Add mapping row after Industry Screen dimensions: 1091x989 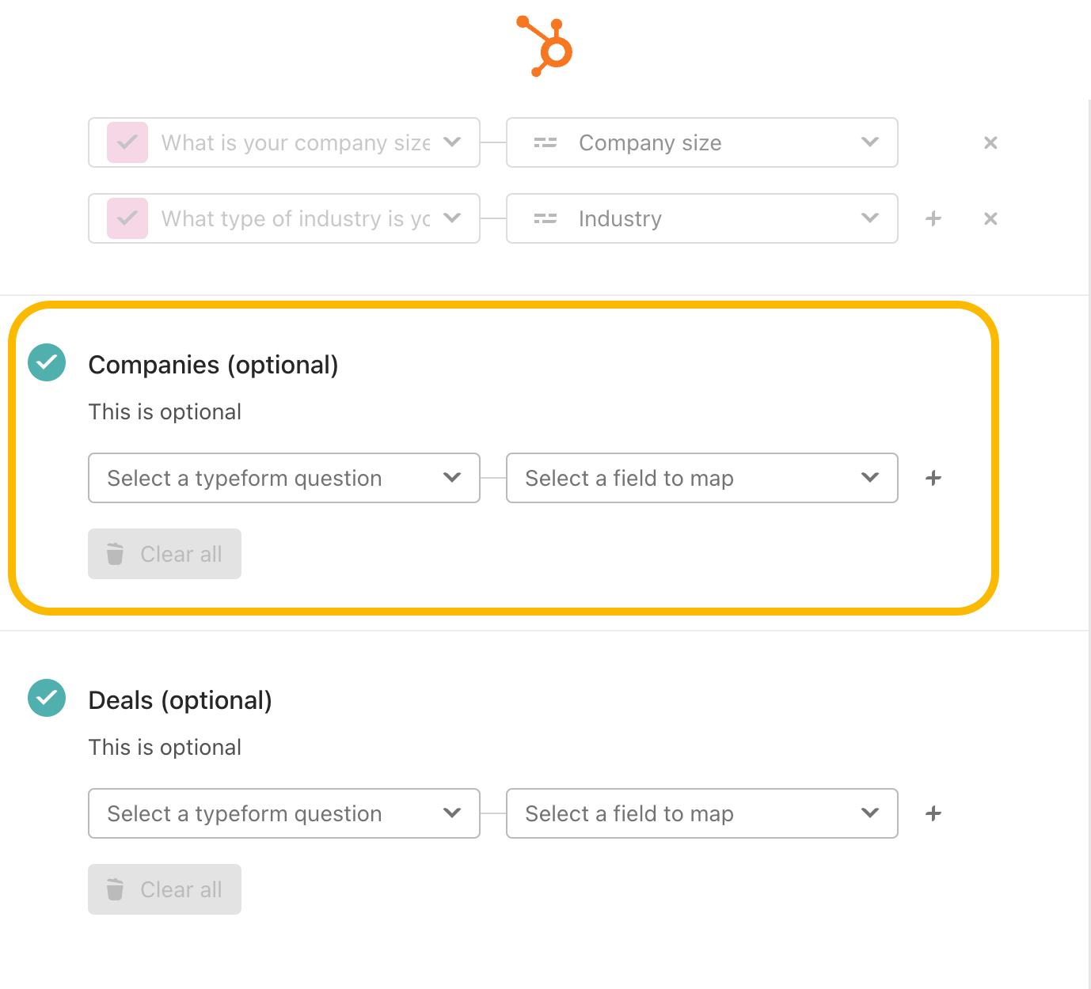(x=933, y=218)
